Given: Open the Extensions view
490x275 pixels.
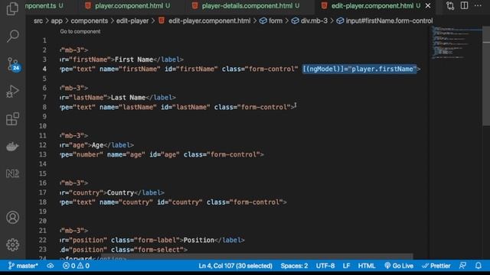Looking at the screenshot, I should pyautogui.click(x=12, y=119).
